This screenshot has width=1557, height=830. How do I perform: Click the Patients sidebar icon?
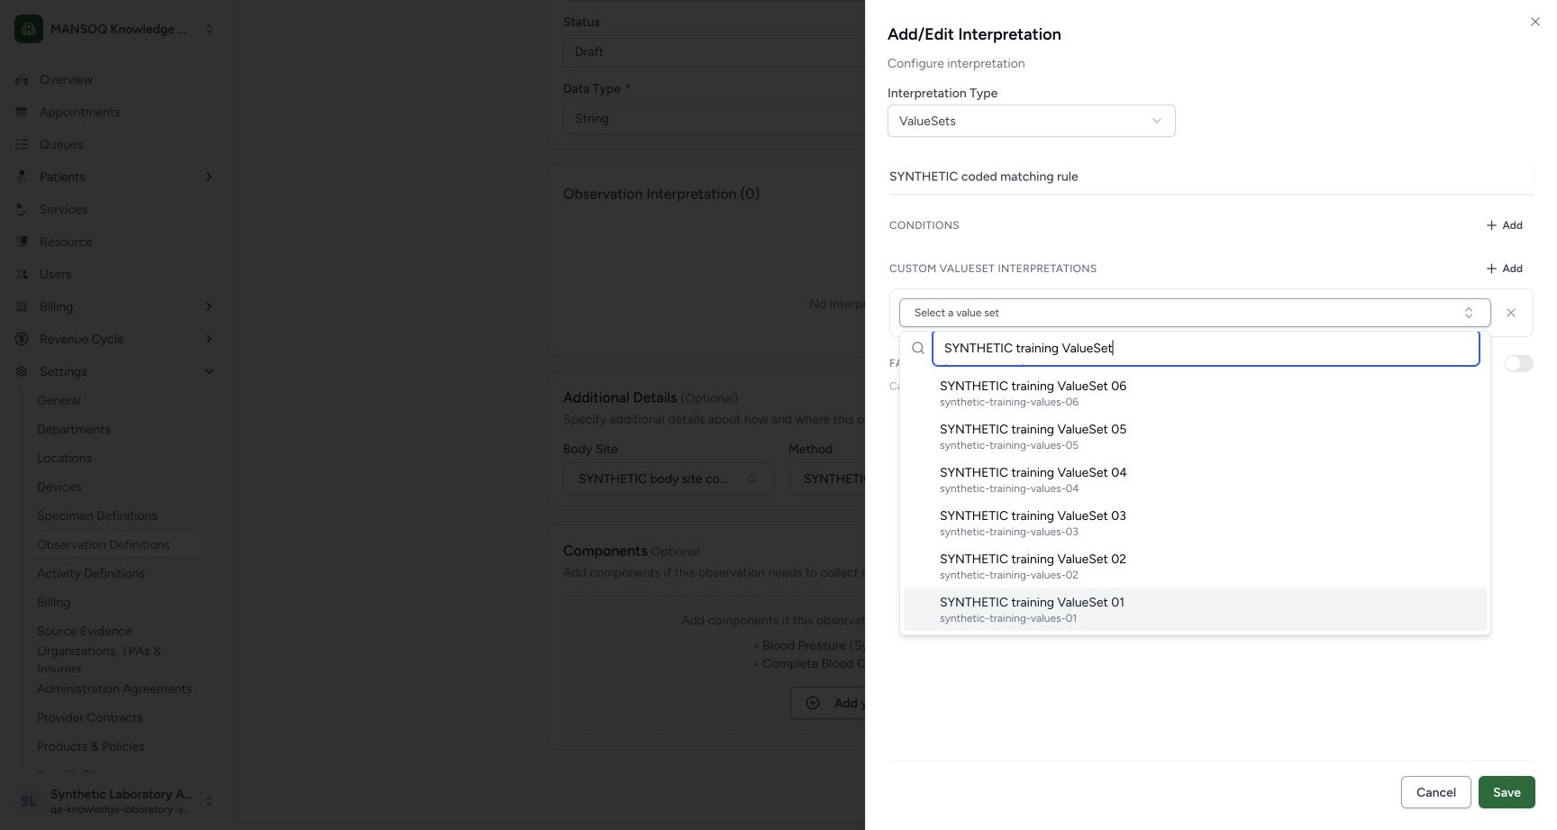tap(22, 177)
